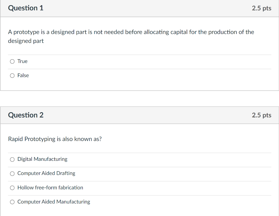Image resolution: width=279 pixels, height=216 pixels.
Task: Click the Question 2 gray header bar
Action: [139, 115]
